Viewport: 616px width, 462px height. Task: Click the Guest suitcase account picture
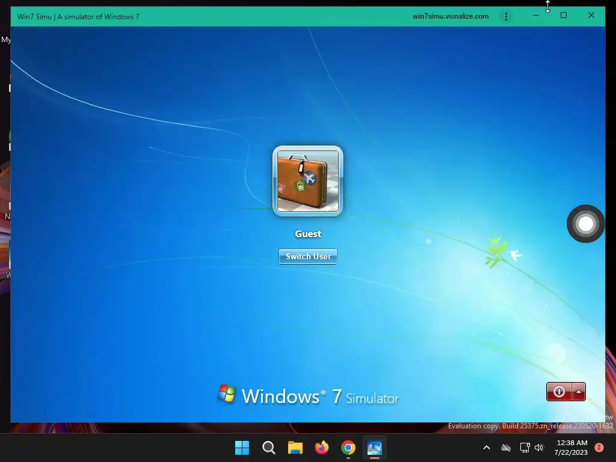307,181
